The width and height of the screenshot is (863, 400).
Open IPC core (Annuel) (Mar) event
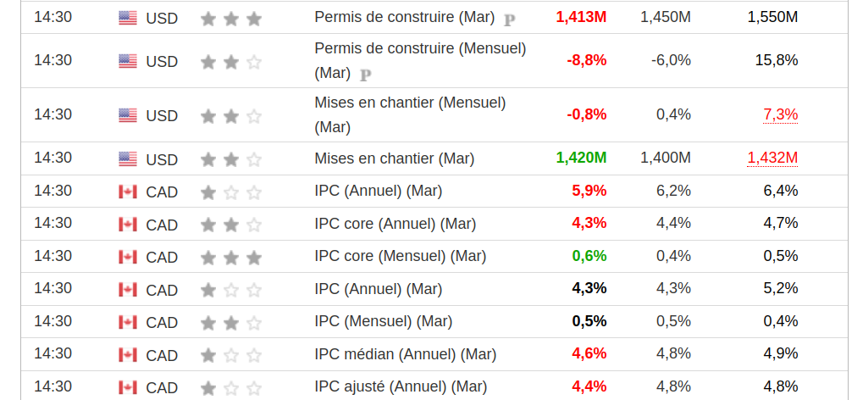(x=395, y=224)
